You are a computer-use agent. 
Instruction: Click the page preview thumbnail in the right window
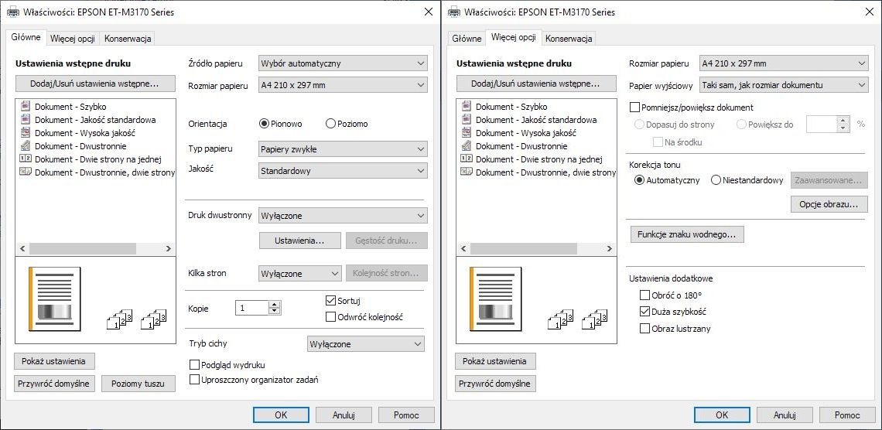point(496,299)
